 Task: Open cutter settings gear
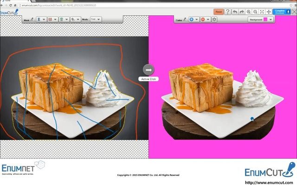click(214, 19)
